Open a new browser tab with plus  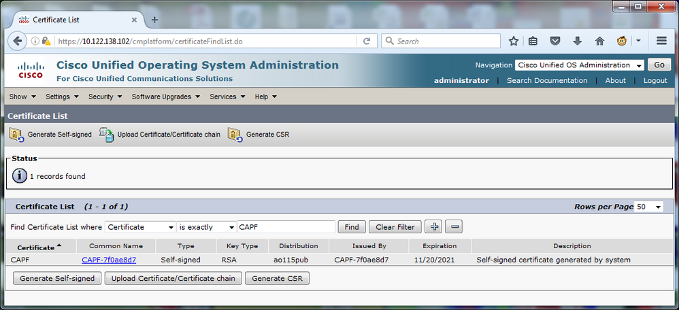pos(154,20)
